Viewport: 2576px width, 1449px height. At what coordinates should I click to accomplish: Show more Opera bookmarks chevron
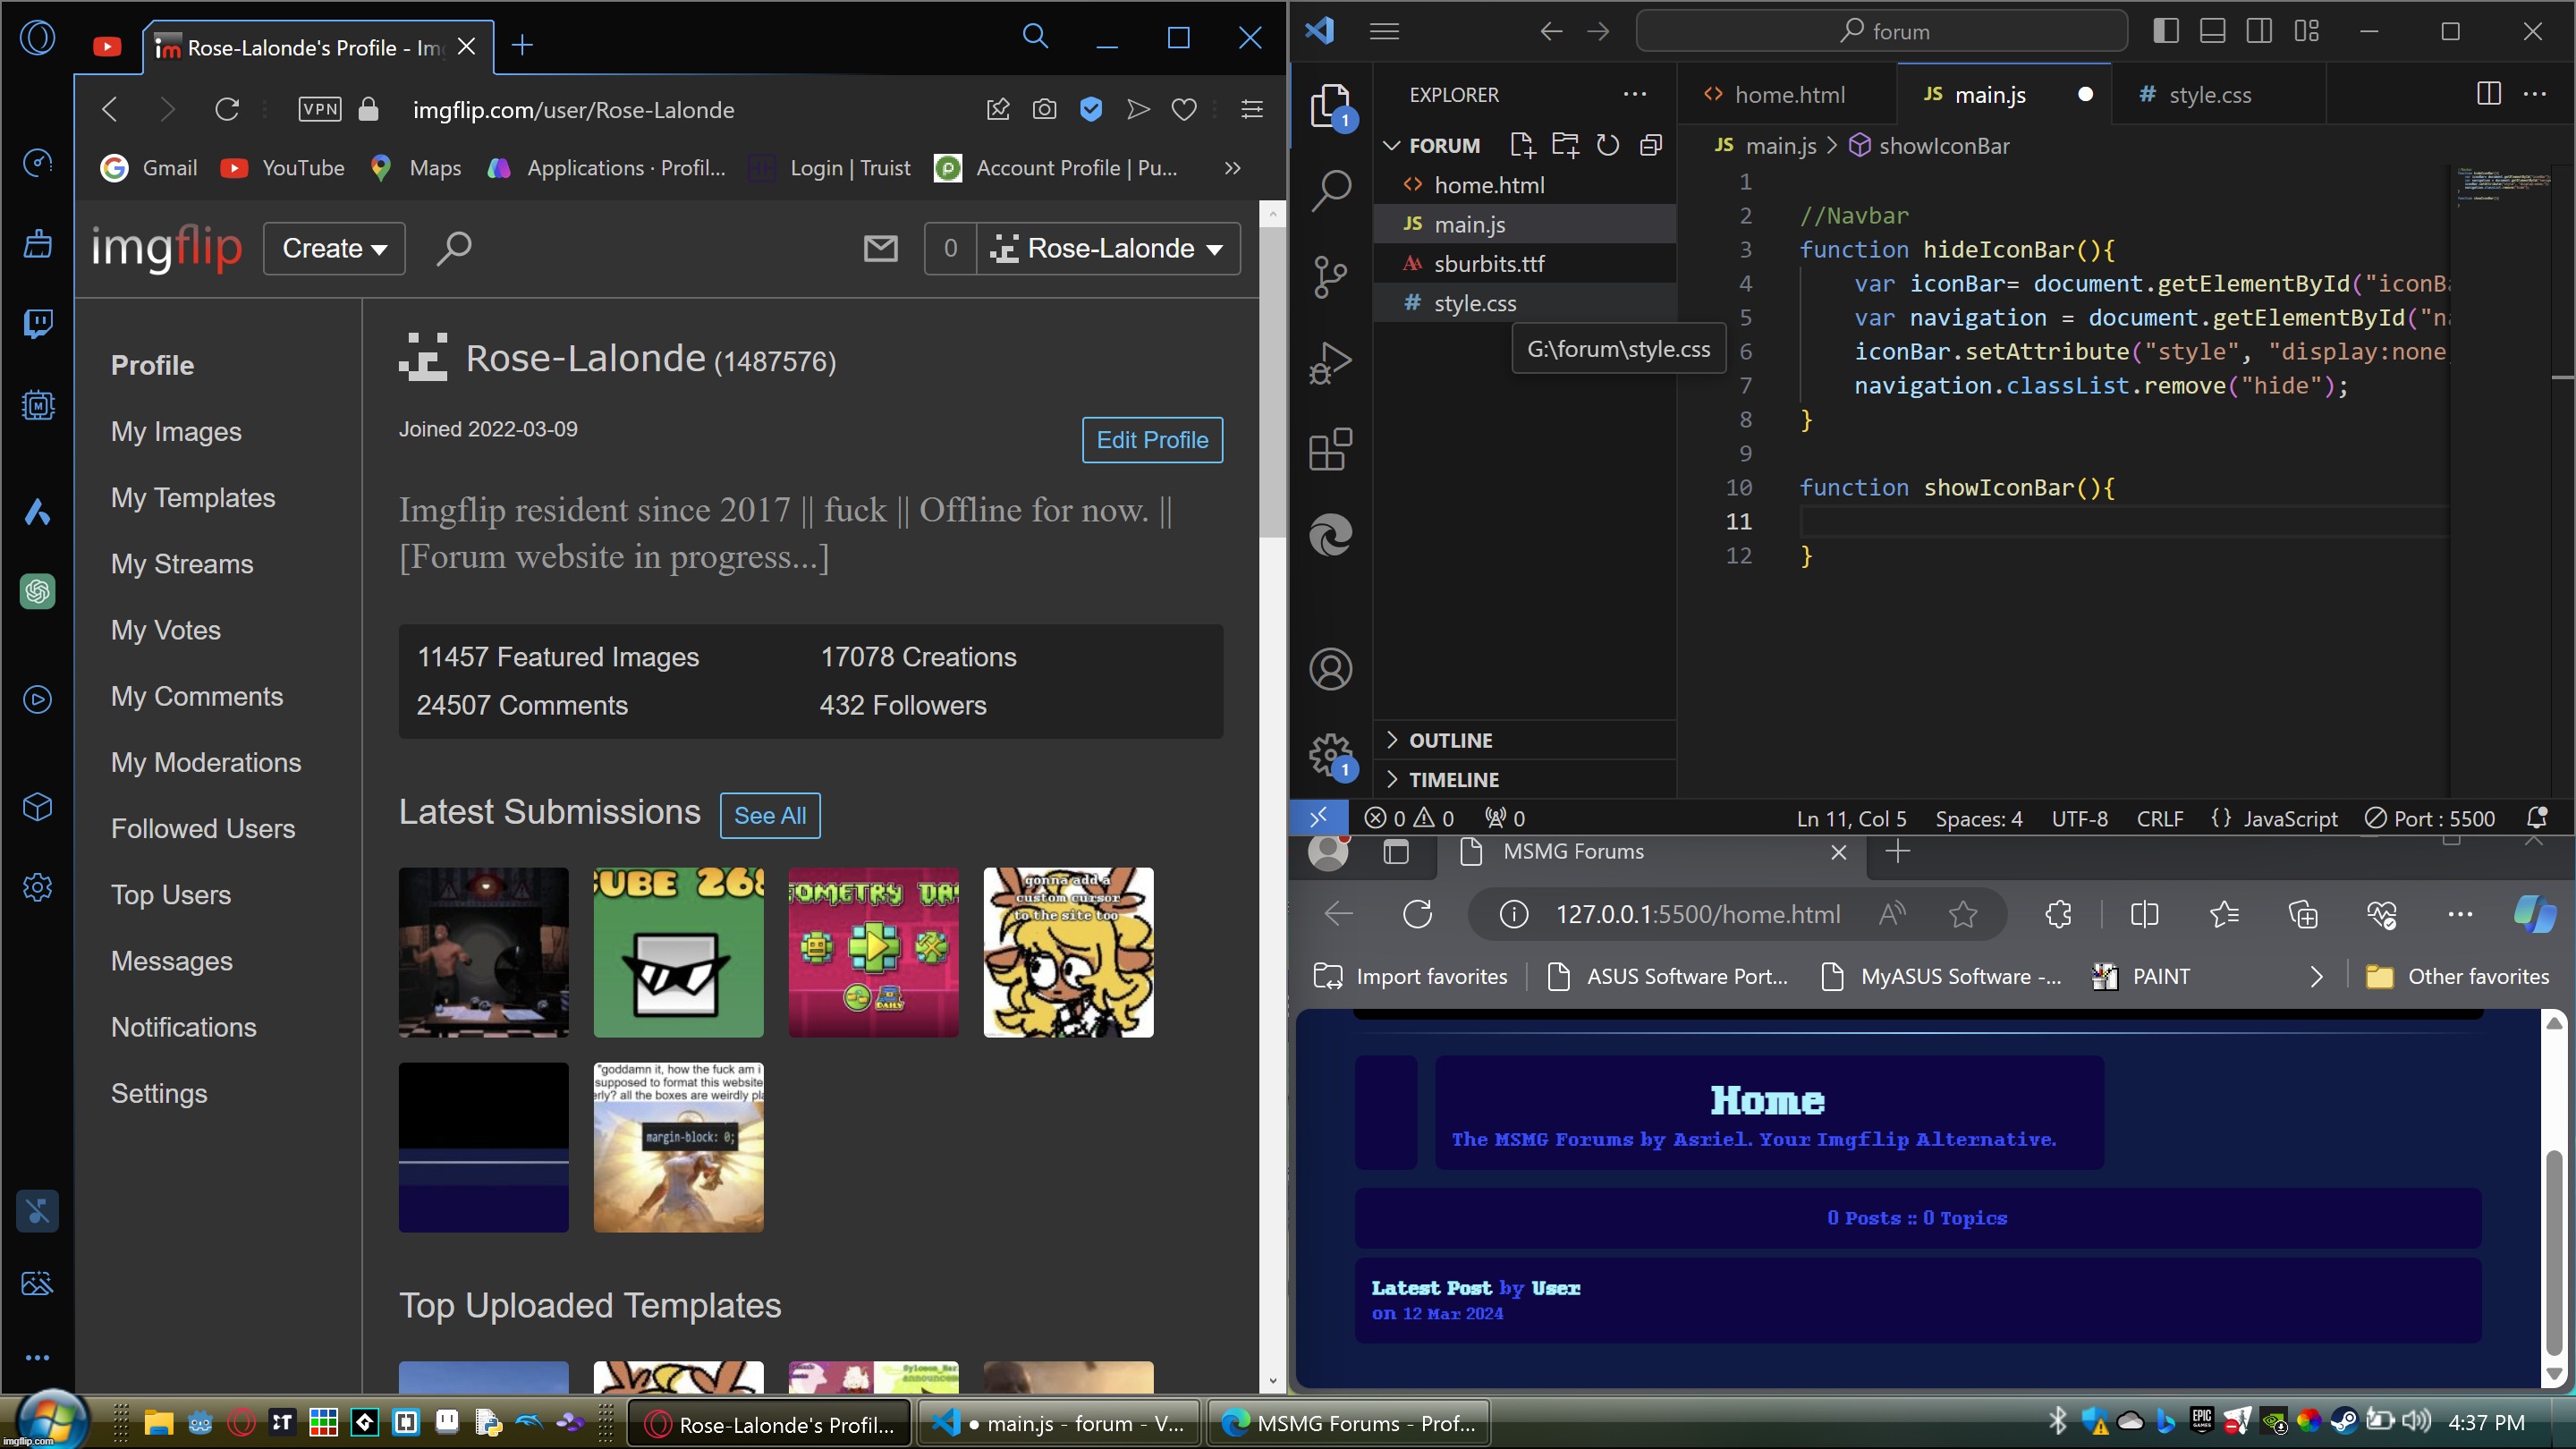tap(1232, 168)
